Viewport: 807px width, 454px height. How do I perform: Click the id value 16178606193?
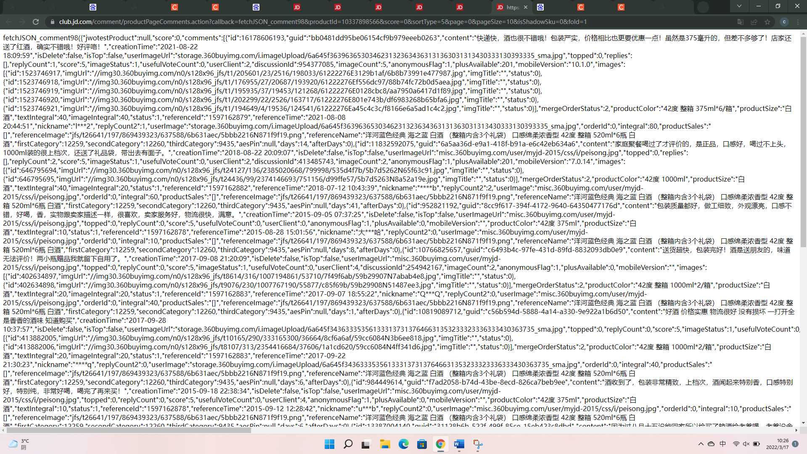point(264,38)
